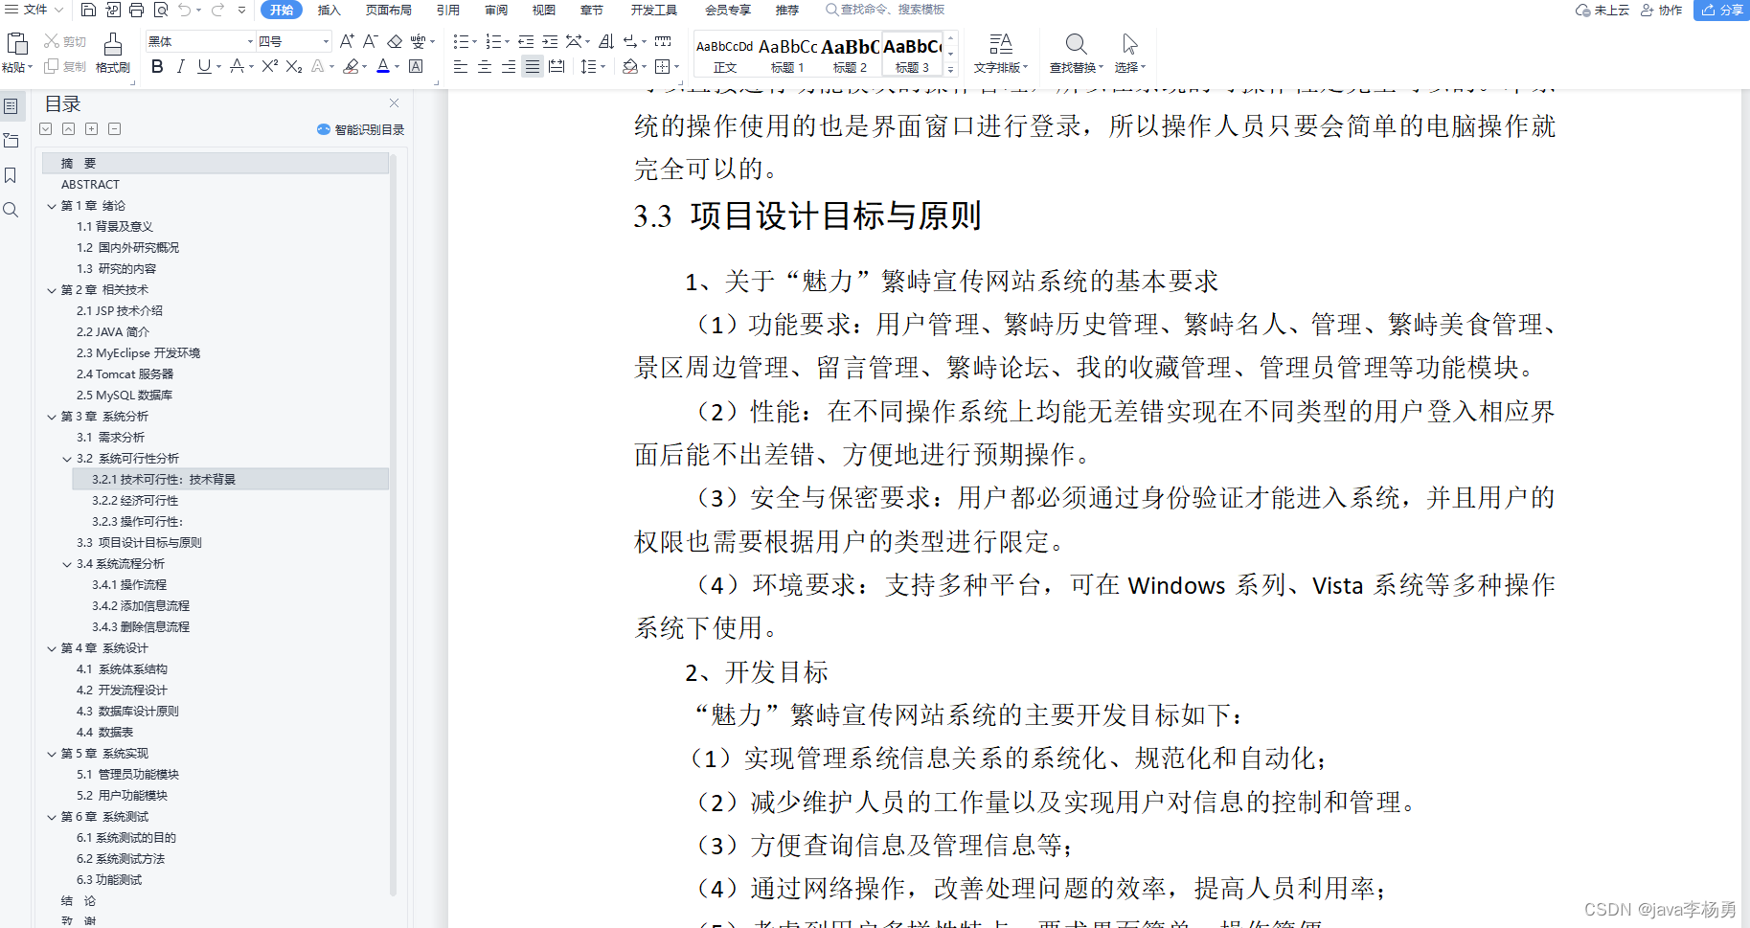The width and height of the screenshot is (1750, 928).
Task: Open Print Preview from quick access toolbar
Action: [160, 10]
